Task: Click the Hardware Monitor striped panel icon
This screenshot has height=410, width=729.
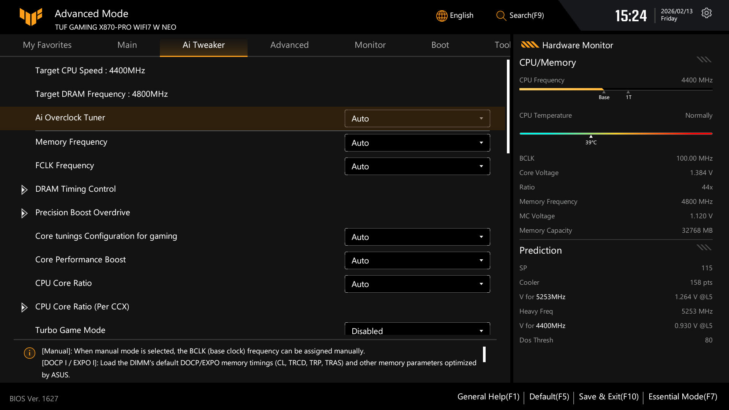Action: (529, 45)
